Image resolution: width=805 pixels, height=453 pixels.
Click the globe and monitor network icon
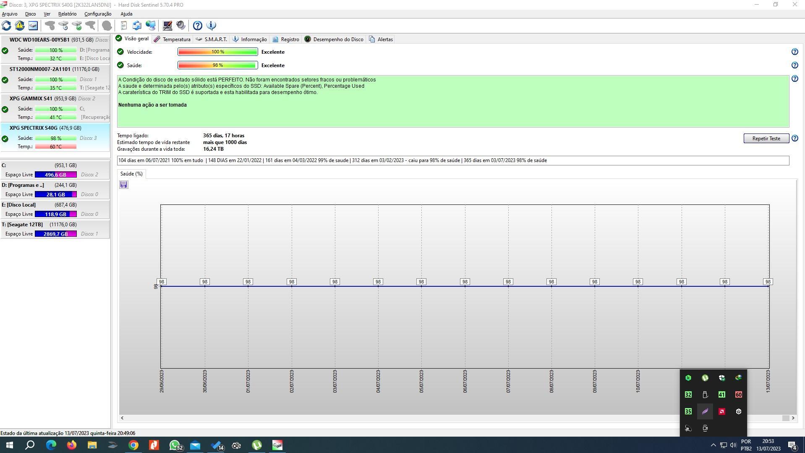coord(151,26)
